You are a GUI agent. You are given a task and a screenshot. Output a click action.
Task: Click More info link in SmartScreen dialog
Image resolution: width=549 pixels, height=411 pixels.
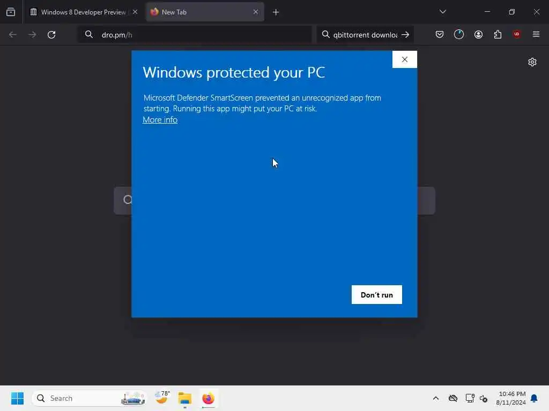pos(160,119)
